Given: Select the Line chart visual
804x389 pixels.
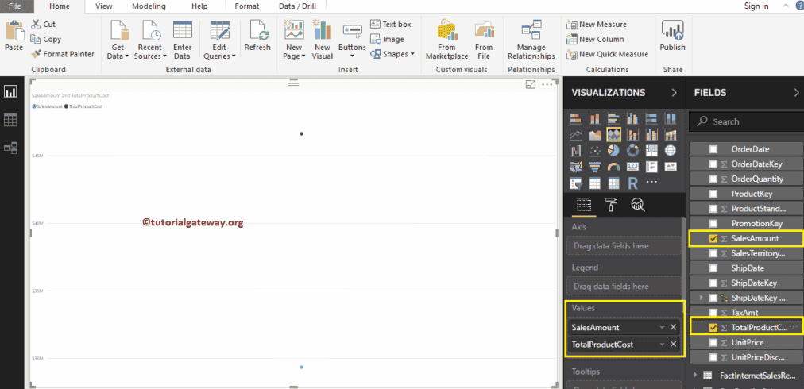Looking at the screenshot, I should [576, 134].
